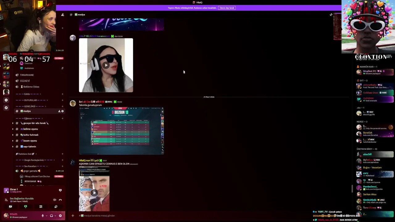The width and height of the screenshot is (395, 222).
Task: Open the avatar of HALİT BİLGİNER message
Action: tap(73, 38)
